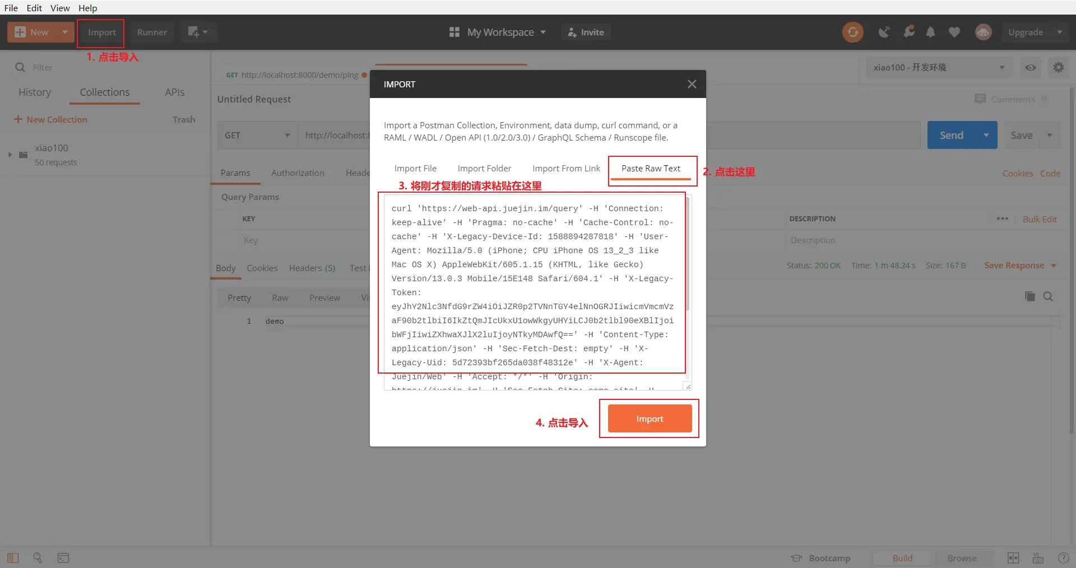Open keyboard shortcuts icon in status bar
The height and width of the screenshot is (568, 1076).
coord(1038,558)
